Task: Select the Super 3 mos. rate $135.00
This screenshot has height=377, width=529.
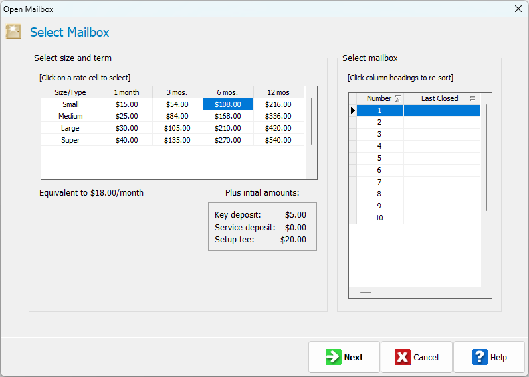Action: [177, 140]
